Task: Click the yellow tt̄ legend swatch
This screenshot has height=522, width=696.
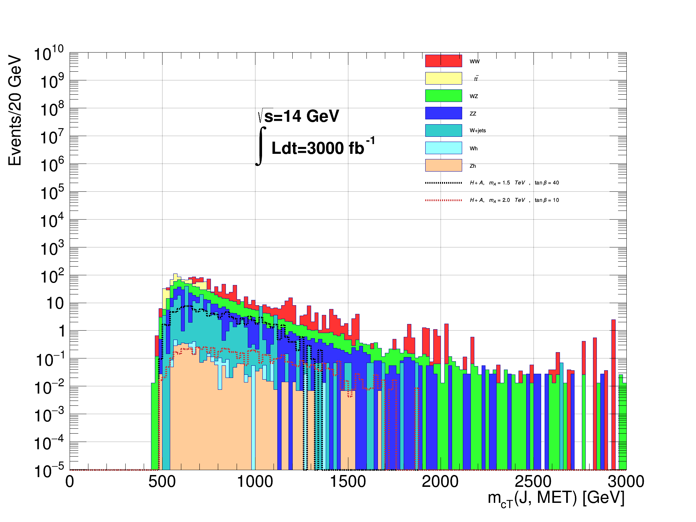Action: pos(443,78)
